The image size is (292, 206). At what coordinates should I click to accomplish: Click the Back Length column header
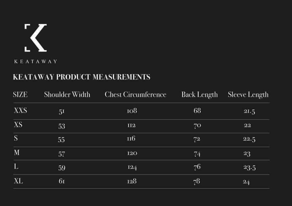click(199, 95)
